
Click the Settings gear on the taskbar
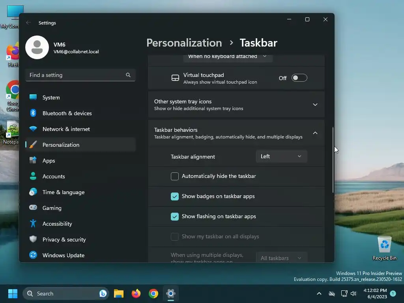[170, 294]
